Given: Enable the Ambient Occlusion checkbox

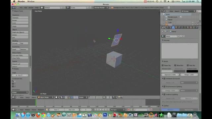Looking at the screenshot, I should [x=165, y=79].
